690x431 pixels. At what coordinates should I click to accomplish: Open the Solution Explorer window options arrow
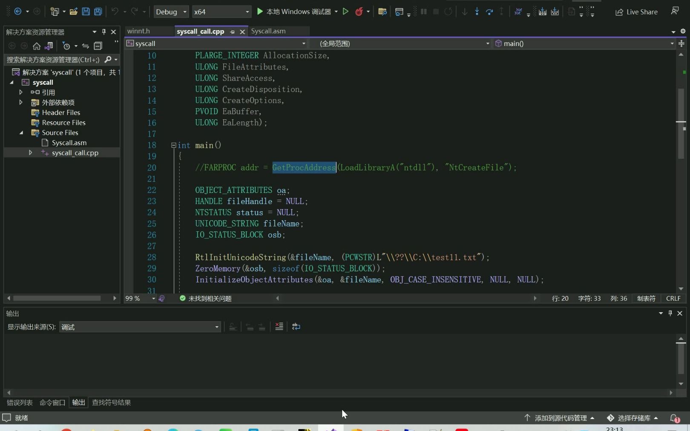point(94,32)
